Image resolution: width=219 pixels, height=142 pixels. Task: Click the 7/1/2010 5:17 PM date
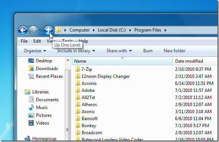(x=192, y=126)
